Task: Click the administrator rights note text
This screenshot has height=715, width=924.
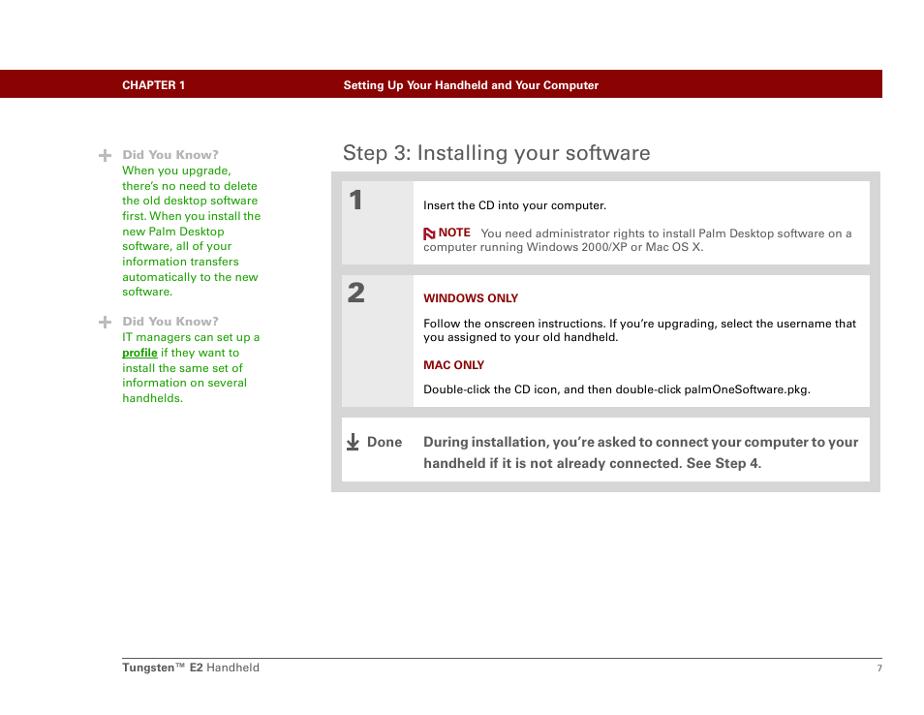Action: pyautogui.click(x=637, y=240)
